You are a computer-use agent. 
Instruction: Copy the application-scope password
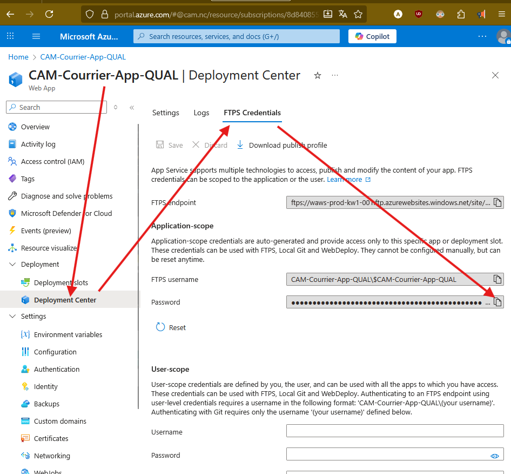coord(497,302)
